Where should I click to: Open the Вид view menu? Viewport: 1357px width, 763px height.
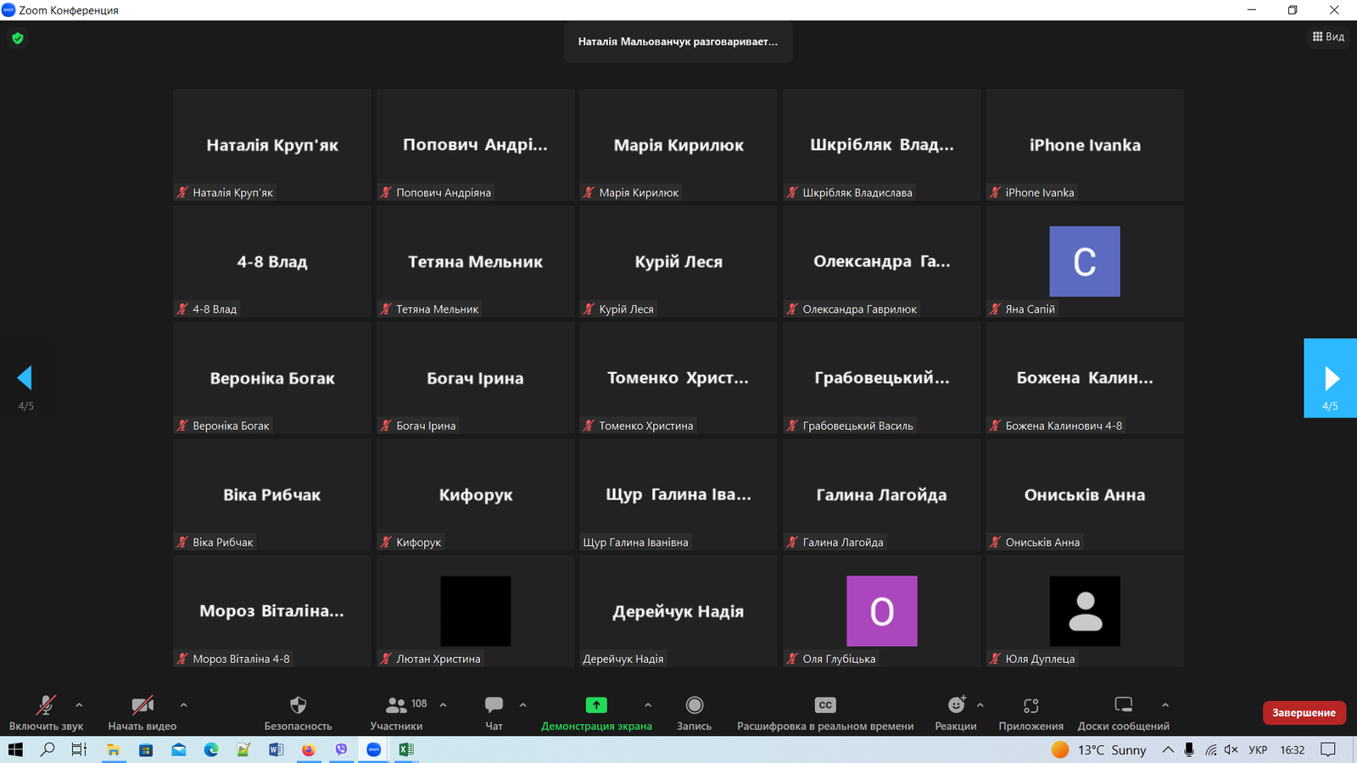pos(1328,36)
